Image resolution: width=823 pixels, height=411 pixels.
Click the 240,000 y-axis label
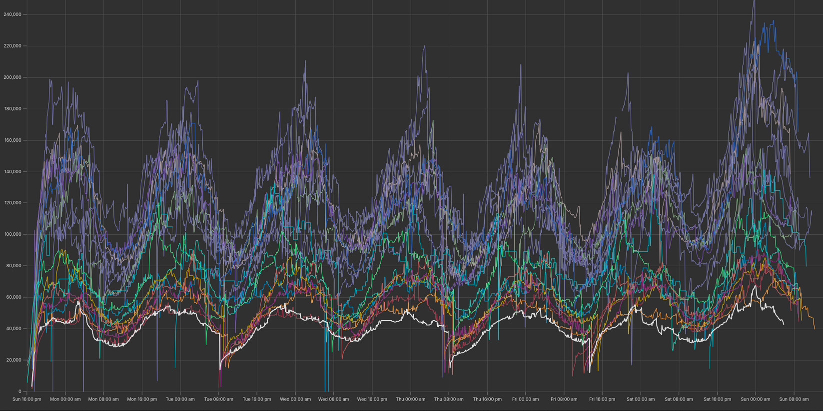(12, 14)
